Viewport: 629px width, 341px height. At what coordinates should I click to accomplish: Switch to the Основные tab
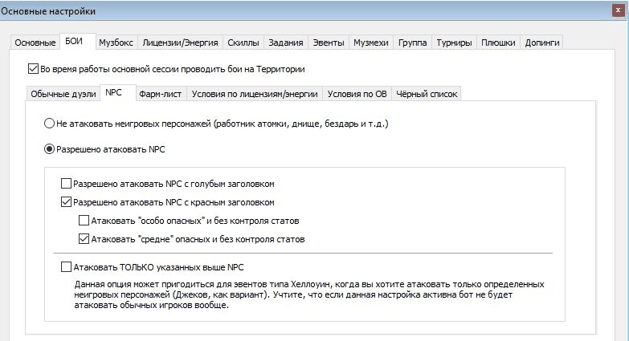pyautogui.click(x=35, y=43)
